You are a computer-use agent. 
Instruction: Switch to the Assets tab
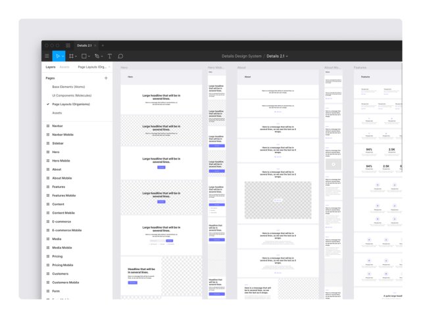click(x=64, y=67)
